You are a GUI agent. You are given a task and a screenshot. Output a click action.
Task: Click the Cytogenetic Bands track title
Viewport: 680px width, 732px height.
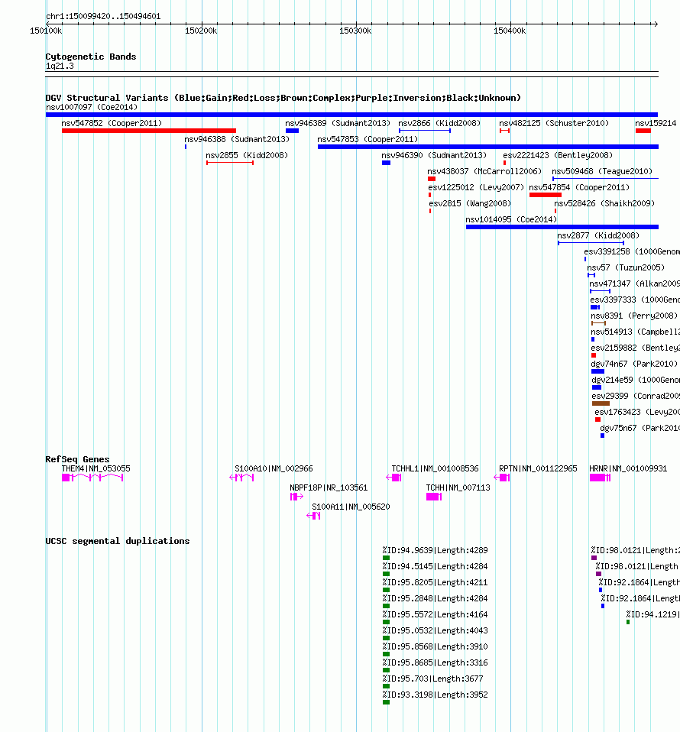(91, 57)
